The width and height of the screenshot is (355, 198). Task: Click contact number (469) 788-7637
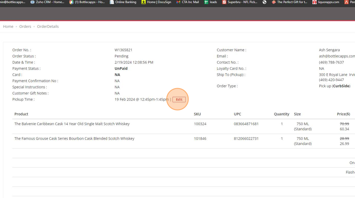[331, 62]
